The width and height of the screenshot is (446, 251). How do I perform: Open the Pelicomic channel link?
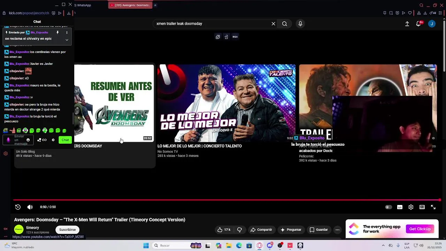[x=306, y=156]
